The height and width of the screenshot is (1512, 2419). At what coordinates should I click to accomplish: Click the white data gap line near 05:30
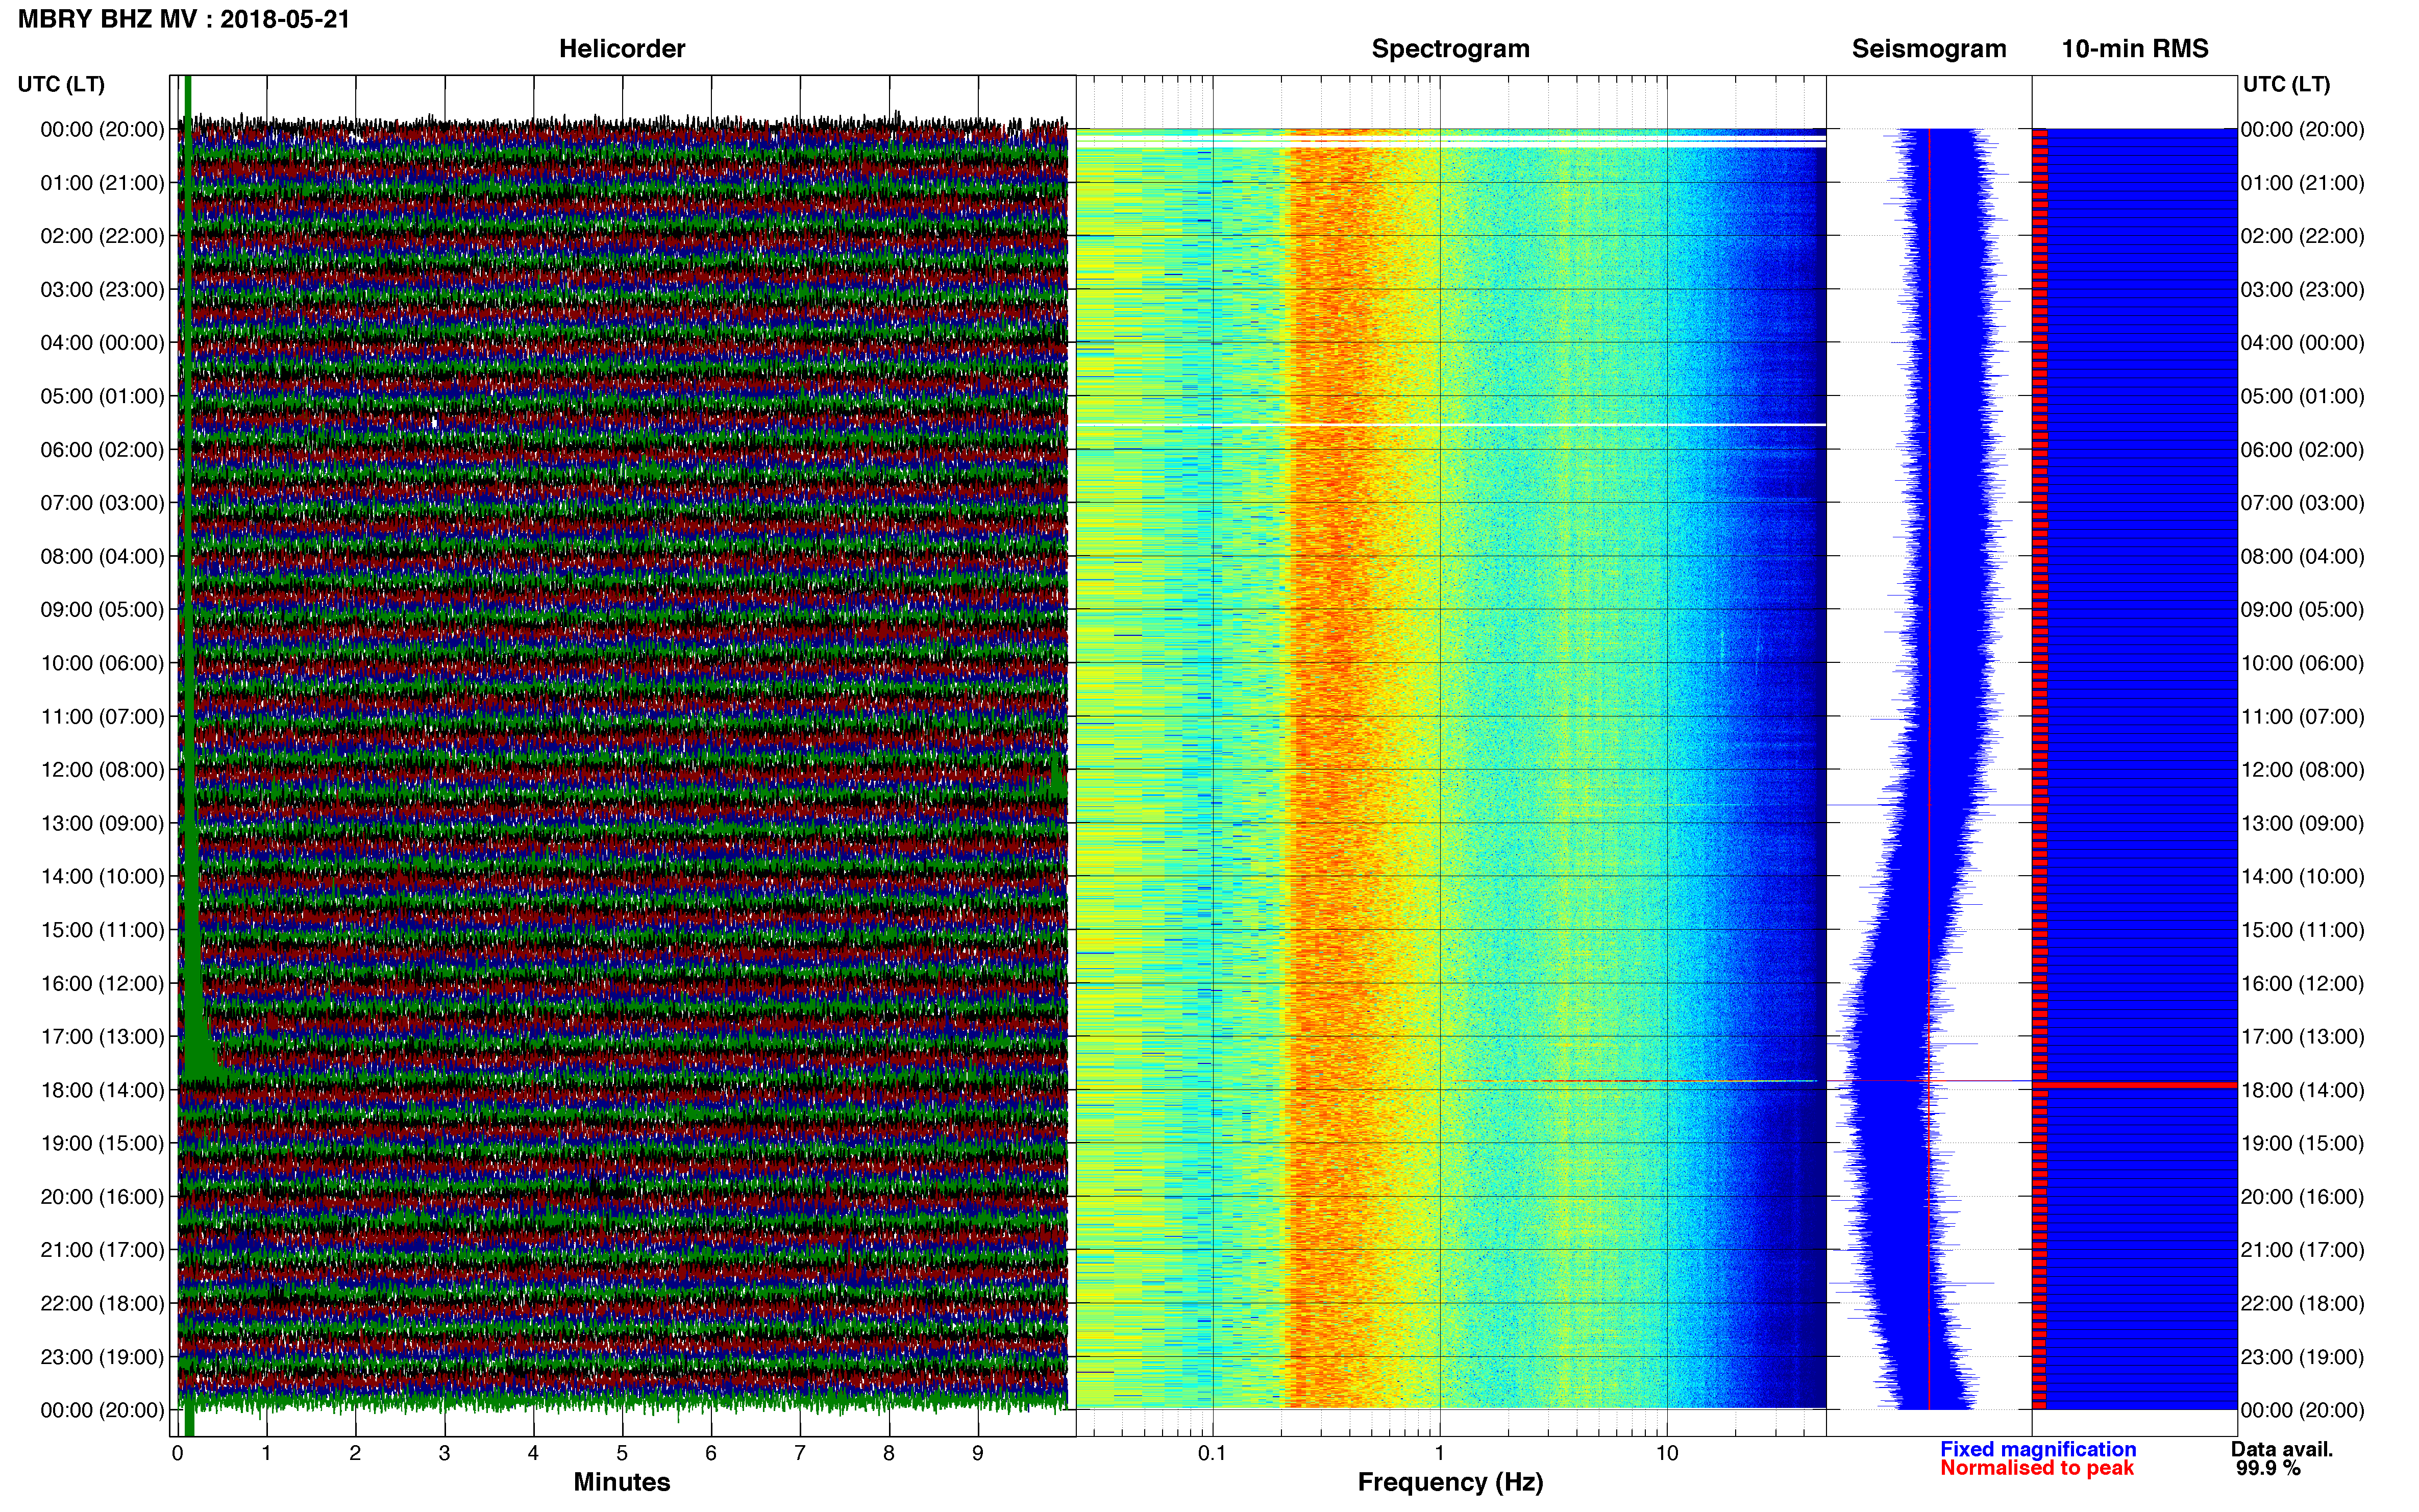(1450, 425)
